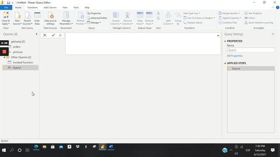
Task: Open Data source settings
Action: (x=51, y=15)
